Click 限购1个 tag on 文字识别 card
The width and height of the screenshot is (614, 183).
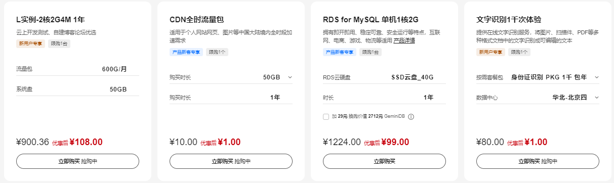coord(520,52)
